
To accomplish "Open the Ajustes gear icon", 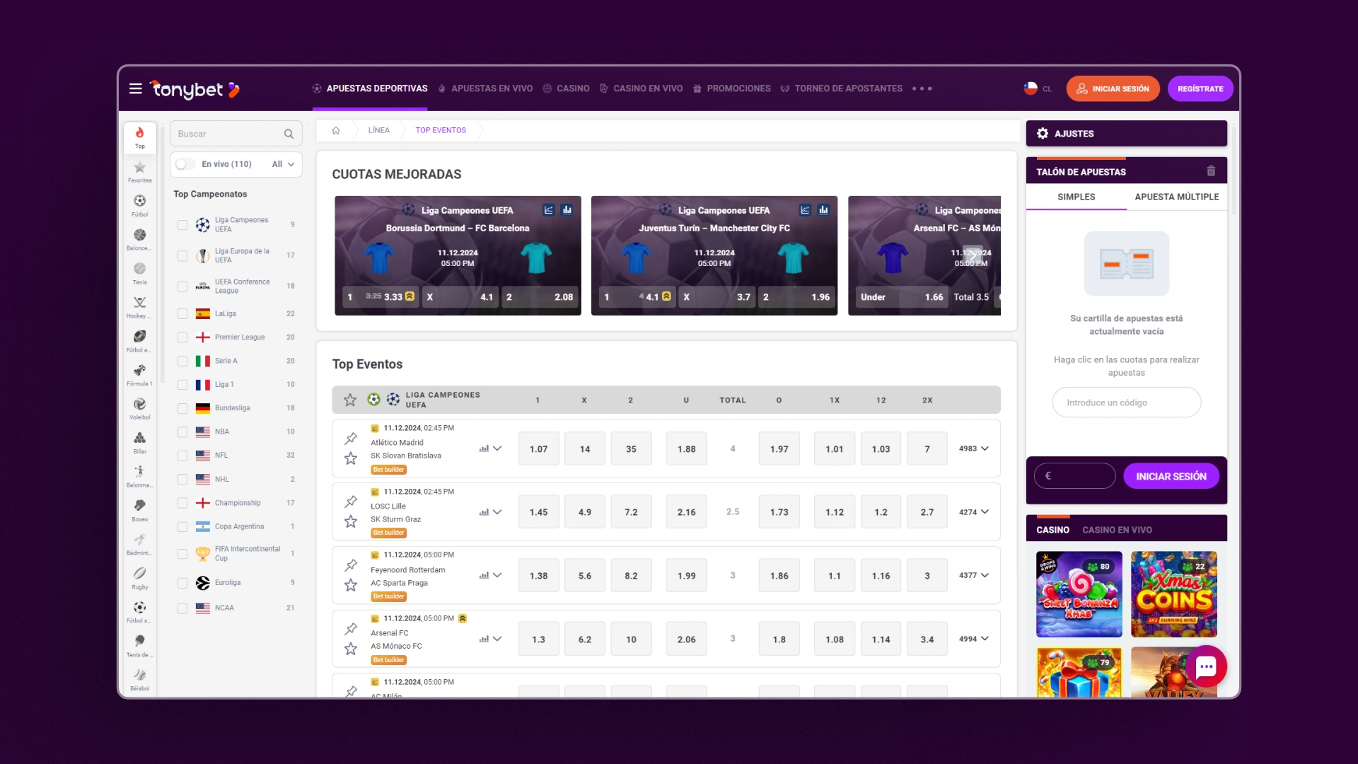I will click(x=1043, y=133).
